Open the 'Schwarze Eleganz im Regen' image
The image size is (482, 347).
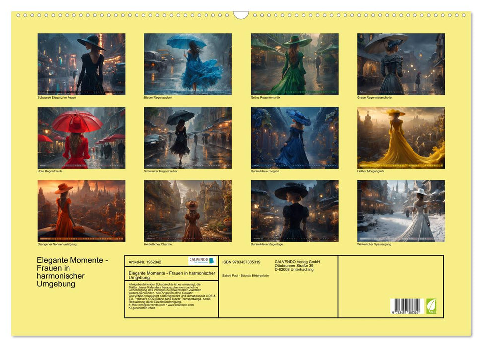pos(81,64)
